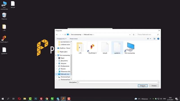Expand the OneDrive tree node

coord(56,48)
